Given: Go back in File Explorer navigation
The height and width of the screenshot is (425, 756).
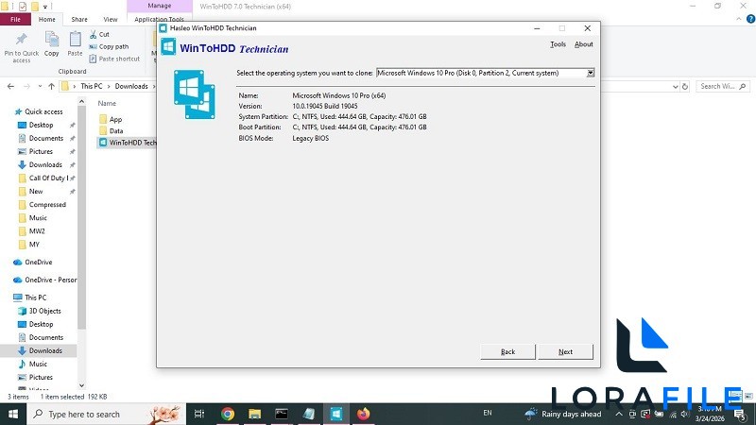Looking at the screenshot, I should 10,86.
